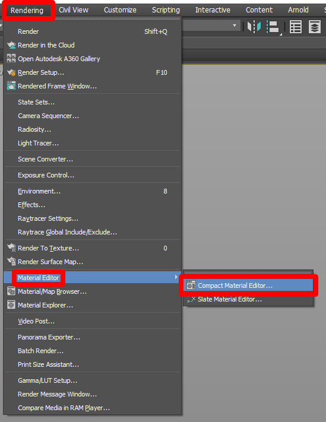Open Print Size Assistant
This screenshot has height=422, width=326.
[x=92, y=365]
